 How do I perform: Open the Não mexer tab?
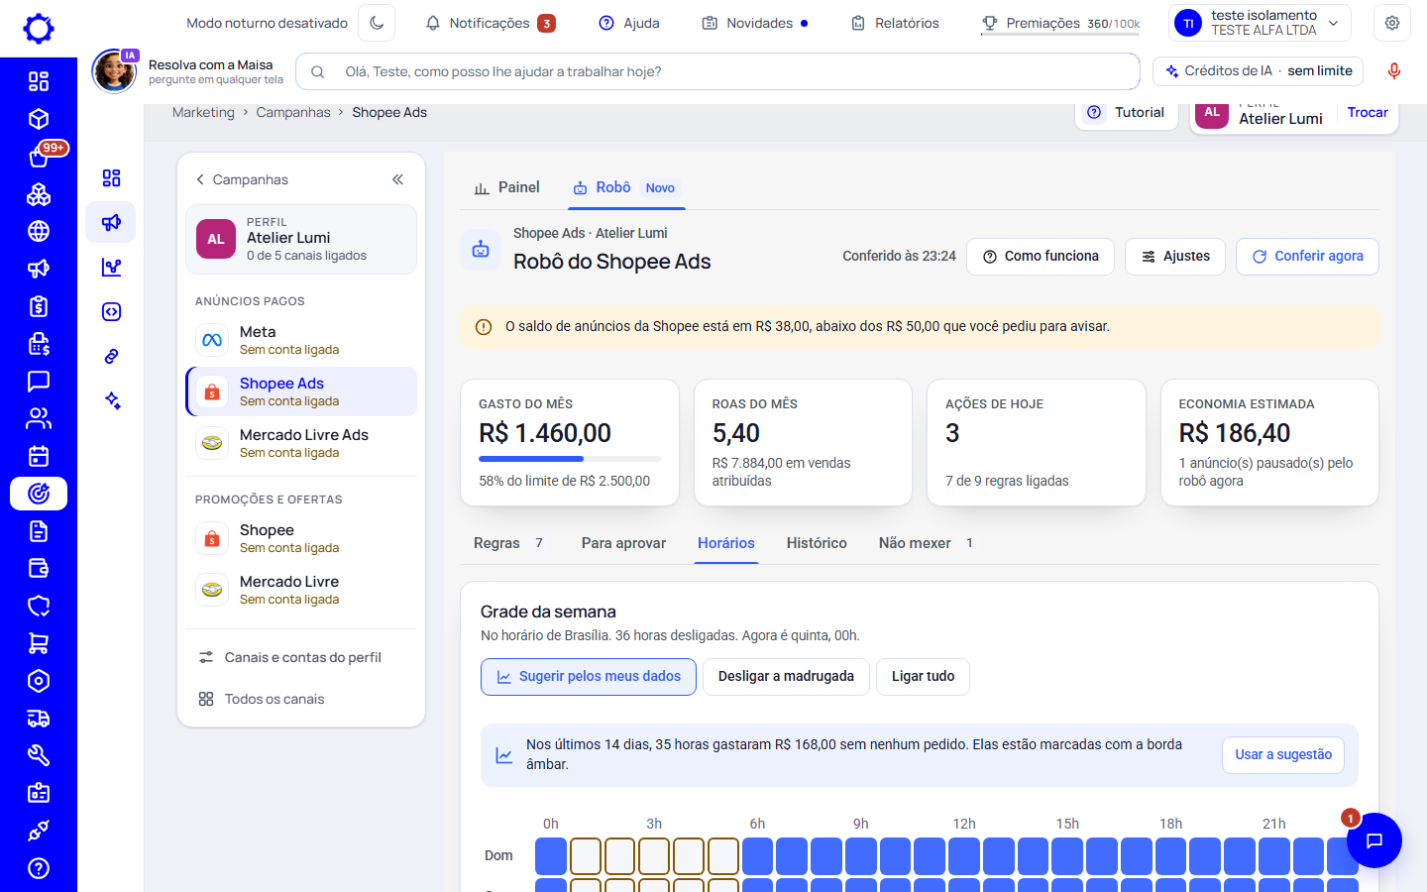pyautogui.click(x=926, y=543)
